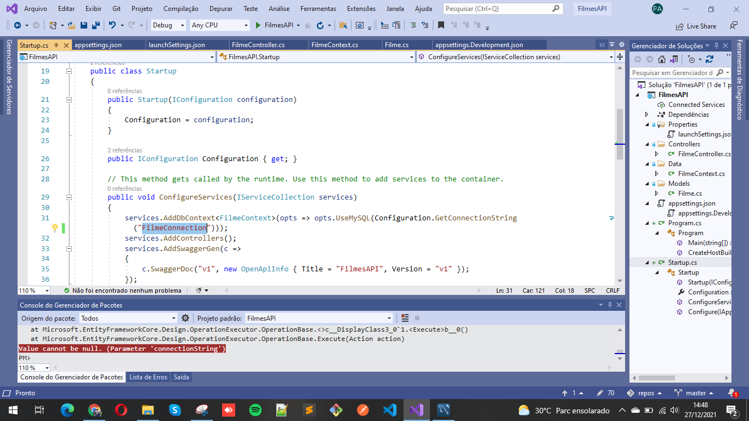This screenshot has width=749, height=421.
Task: Switch to Saída tab
Action: [x=181, y=377]
